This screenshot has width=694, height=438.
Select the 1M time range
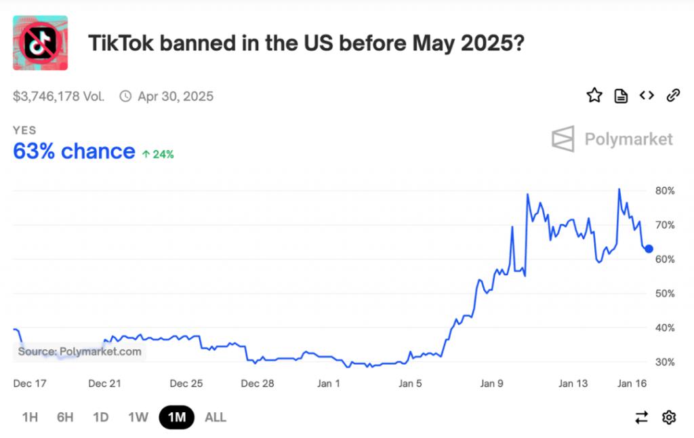click(177, 417)
